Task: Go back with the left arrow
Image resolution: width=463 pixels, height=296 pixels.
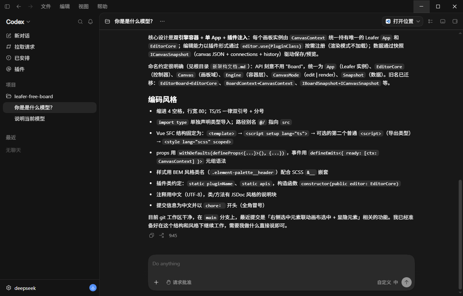Action: pos(19,6)
